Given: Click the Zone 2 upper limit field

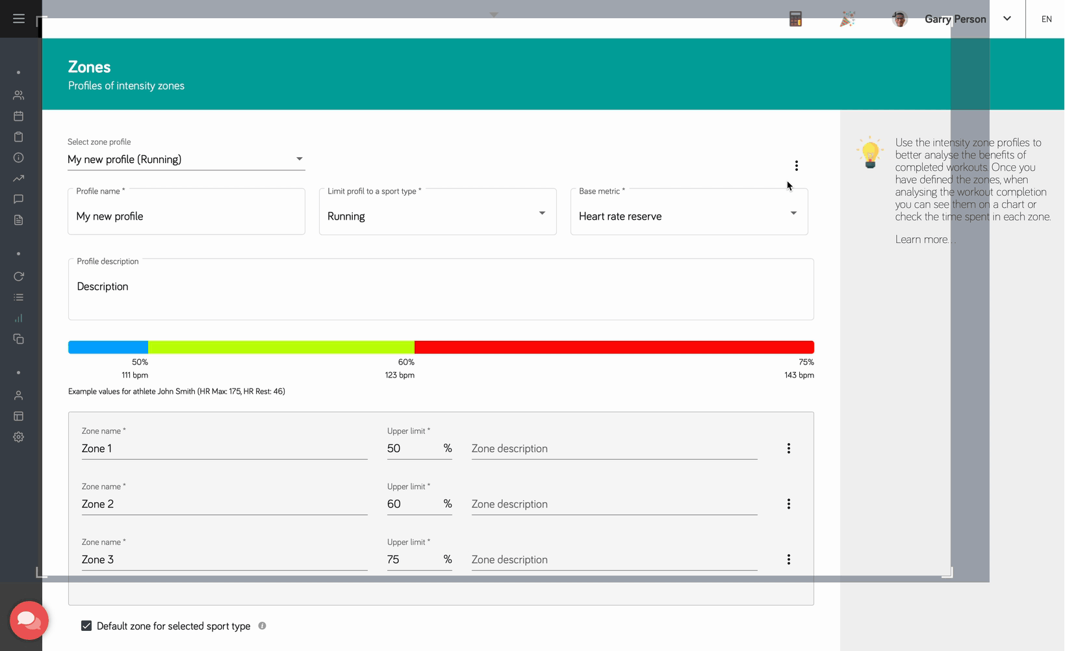Looking at the screenshot, I should (413, 504).
